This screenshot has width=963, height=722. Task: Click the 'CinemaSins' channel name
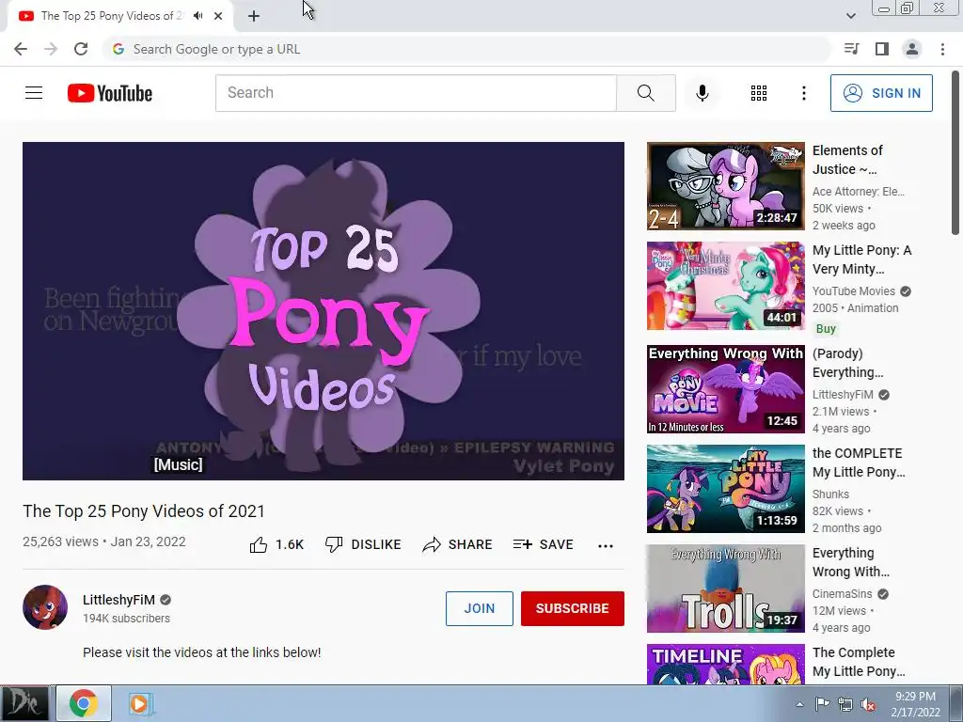[x=842, y=594]
